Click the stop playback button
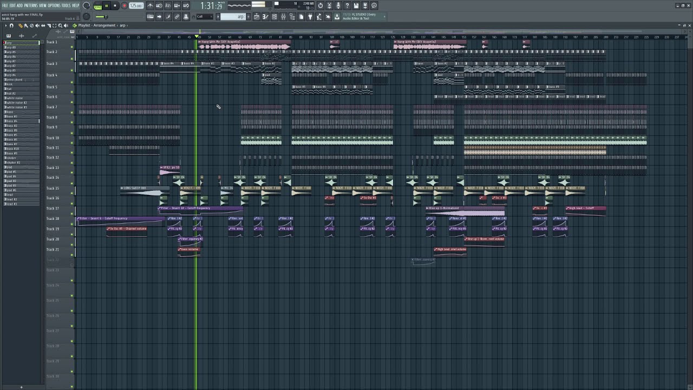 click(115, 6)
